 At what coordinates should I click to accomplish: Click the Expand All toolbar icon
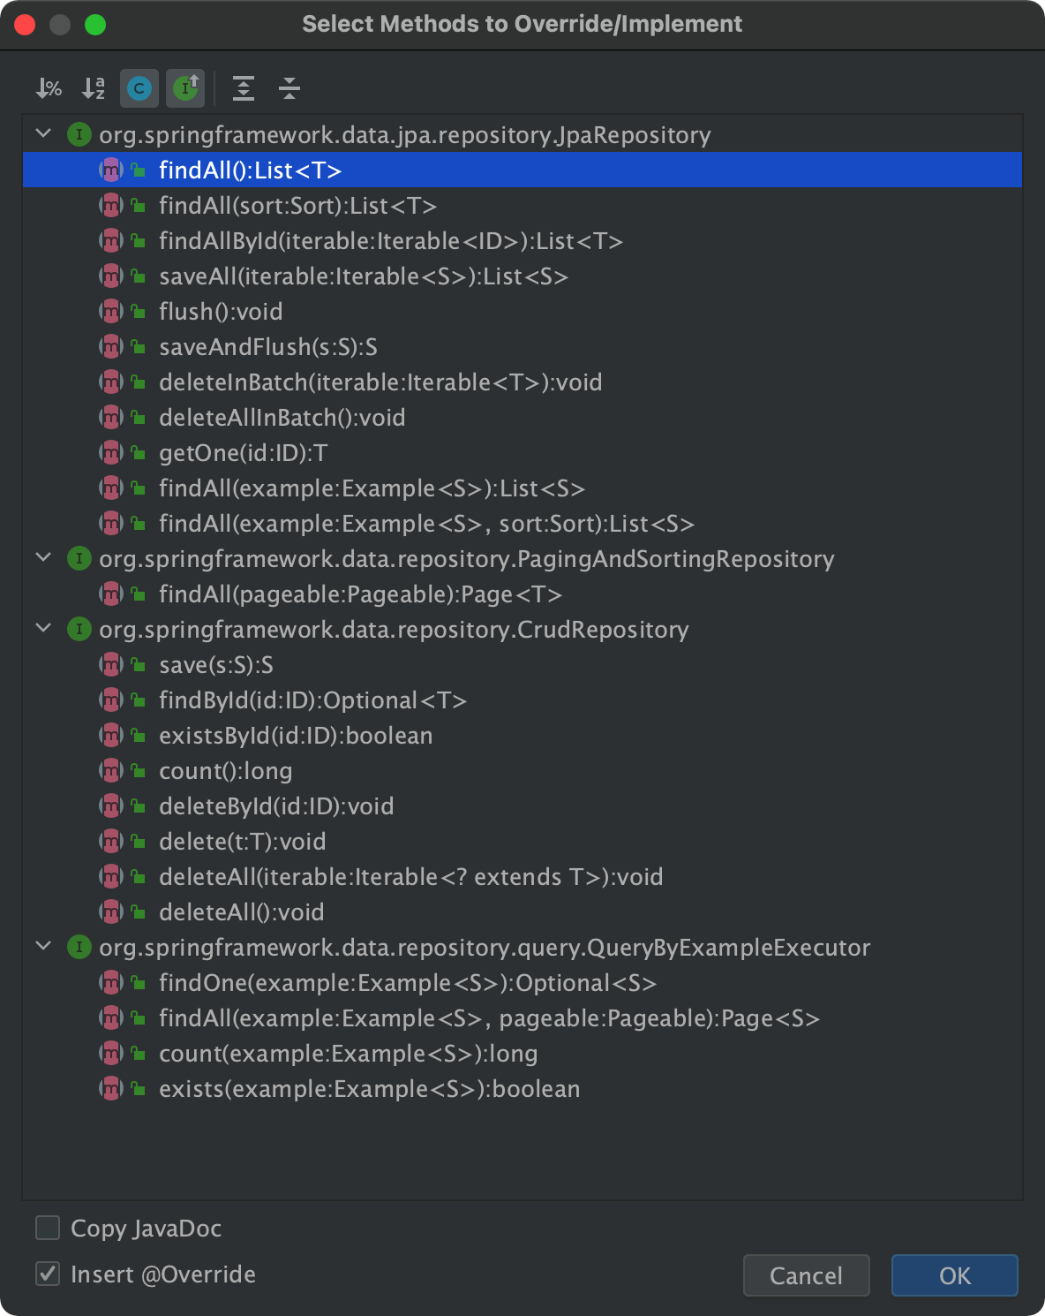[244, 88]
